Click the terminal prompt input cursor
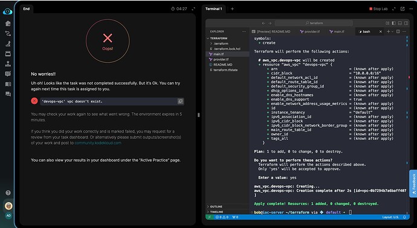417x228 pixels. point(351,212)
